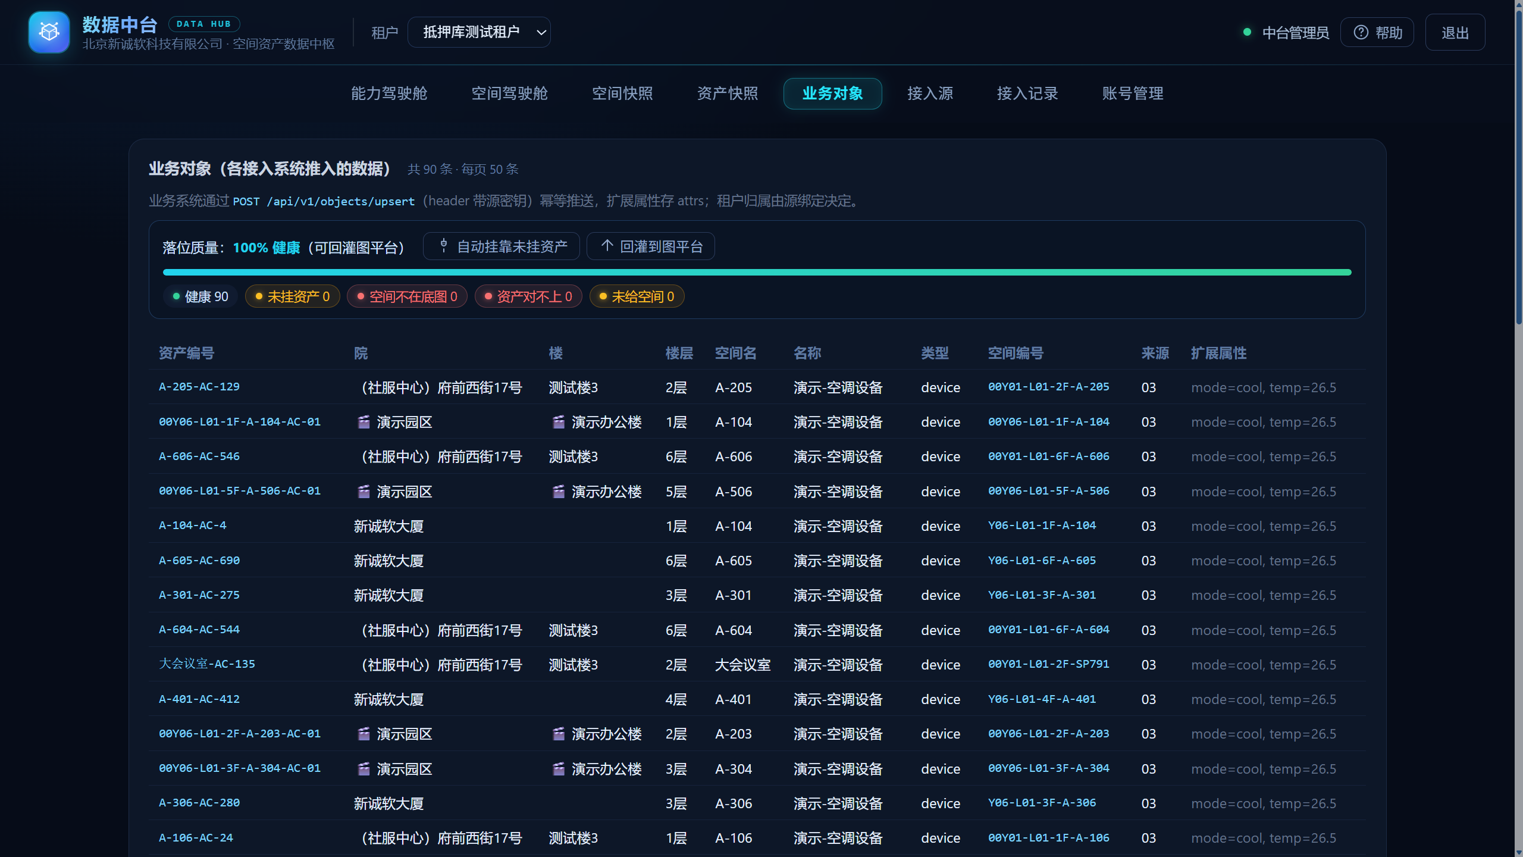Open asset link 大会议室-AC-135

pos(206,664)
